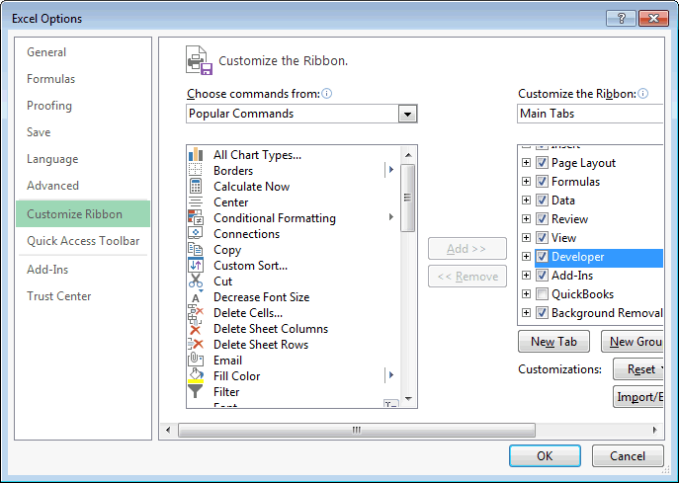
Task: Click the Import/Export button
Action: [x=638, y=396]
